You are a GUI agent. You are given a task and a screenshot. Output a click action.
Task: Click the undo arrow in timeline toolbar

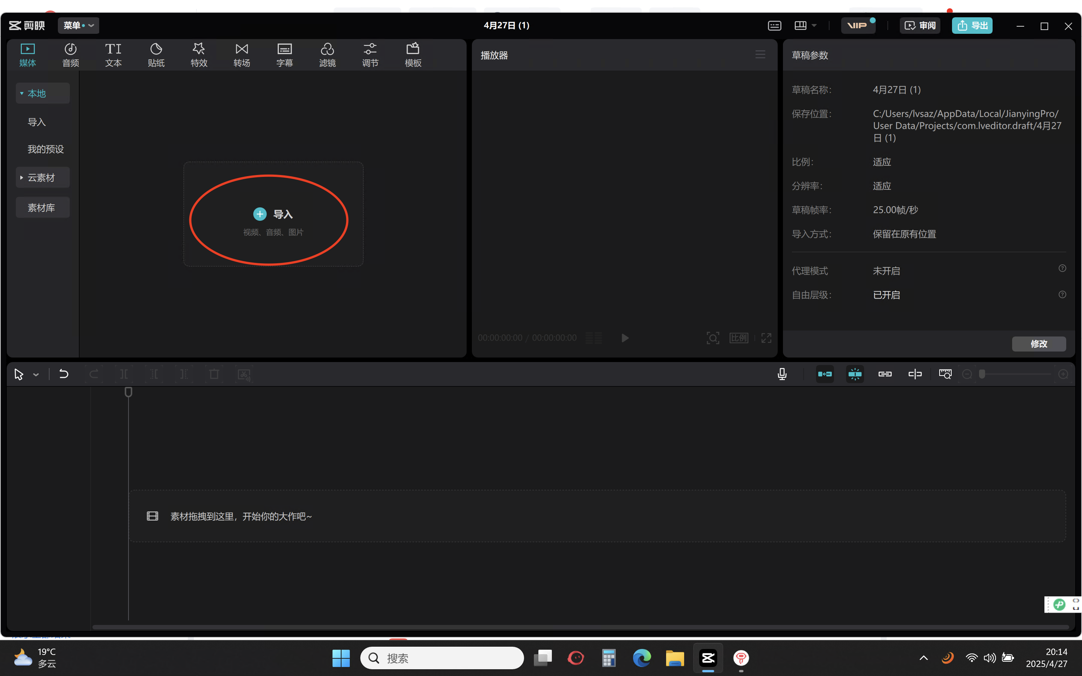click(63, 374)
